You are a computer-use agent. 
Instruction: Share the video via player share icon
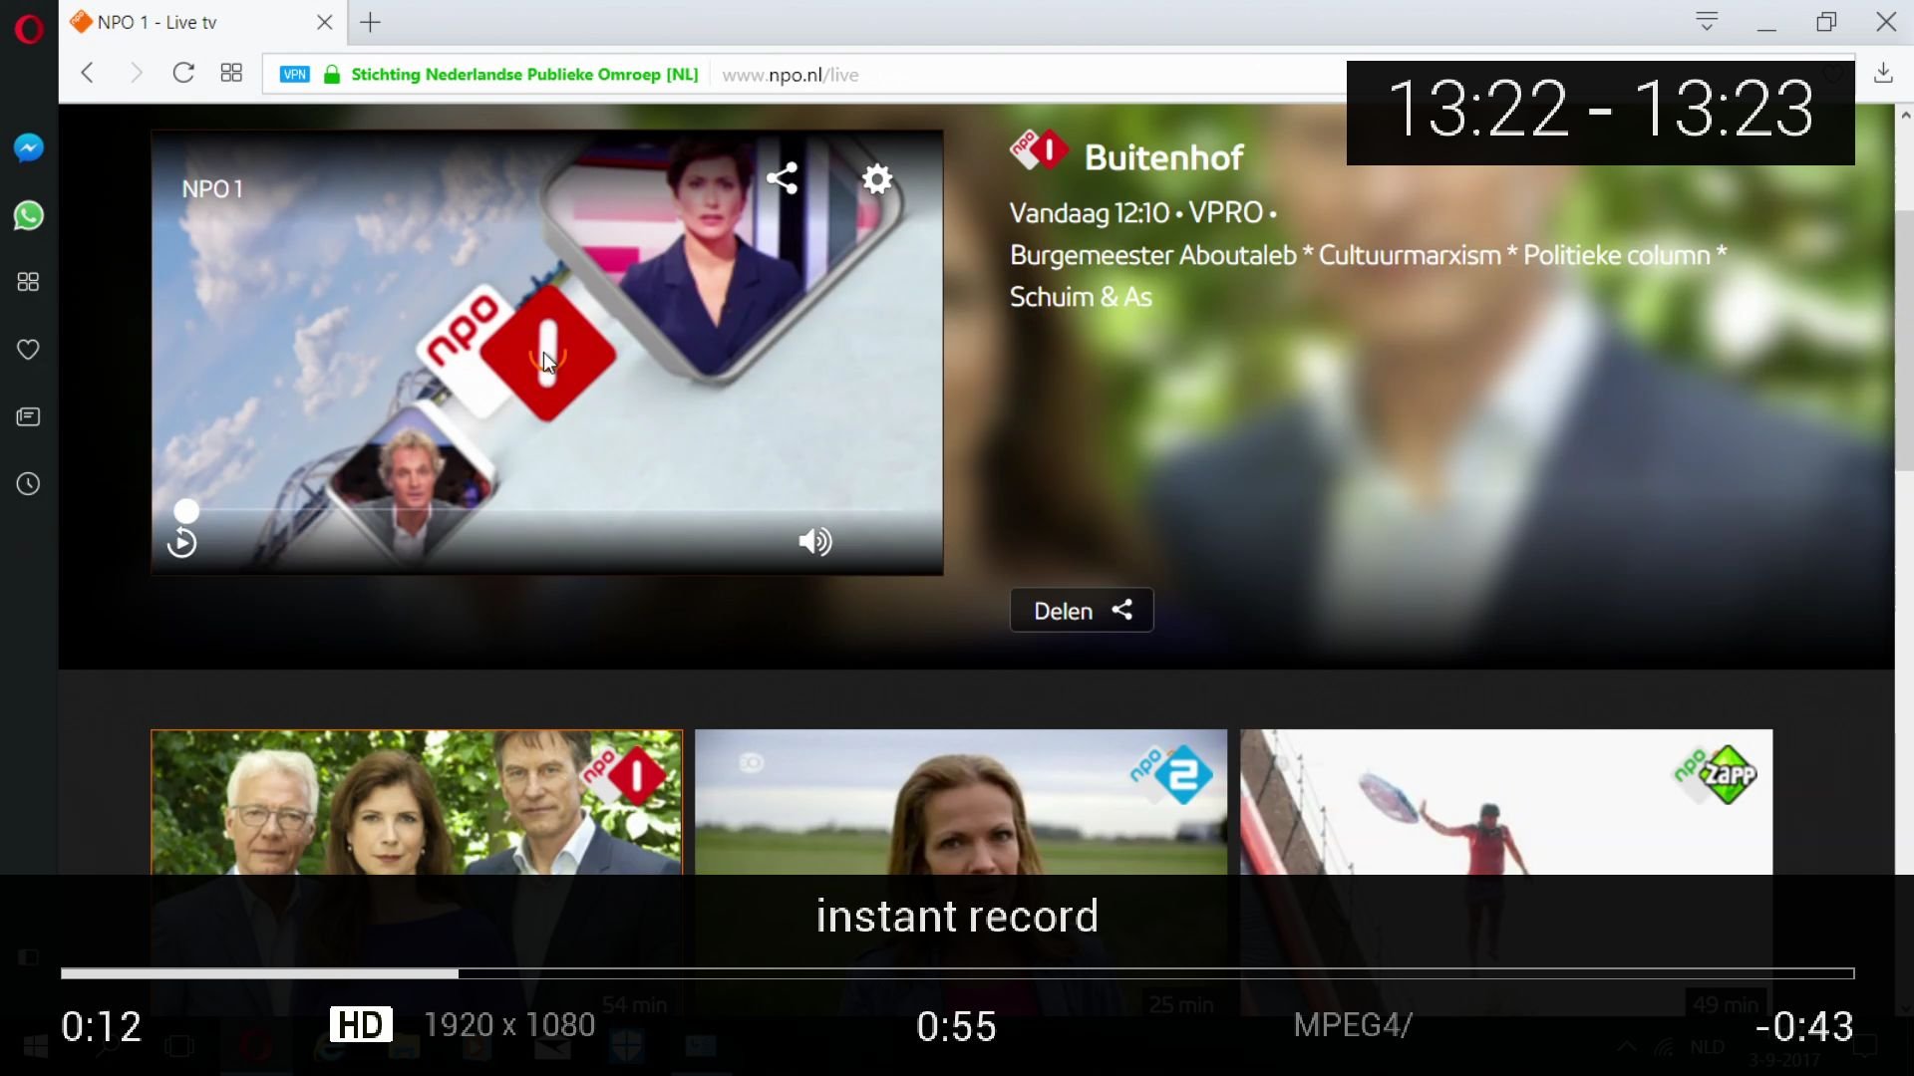click(x=783, y=178)
